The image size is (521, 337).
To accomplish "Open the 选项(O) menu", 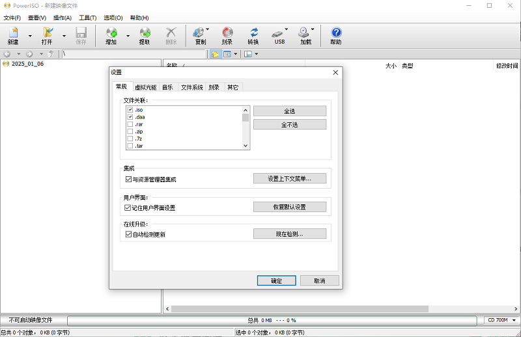I will point(113,18).
